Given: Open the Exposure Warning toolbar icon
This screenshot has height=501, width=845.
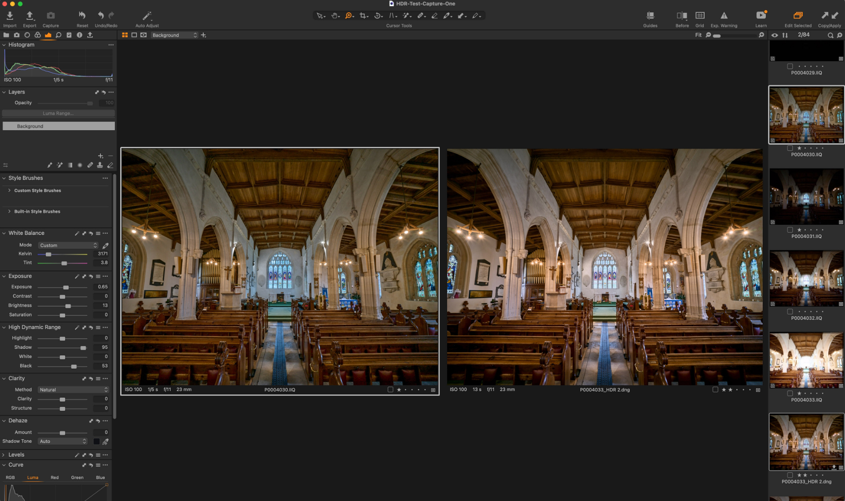Looking at the screenshot, I should [723, 15].
